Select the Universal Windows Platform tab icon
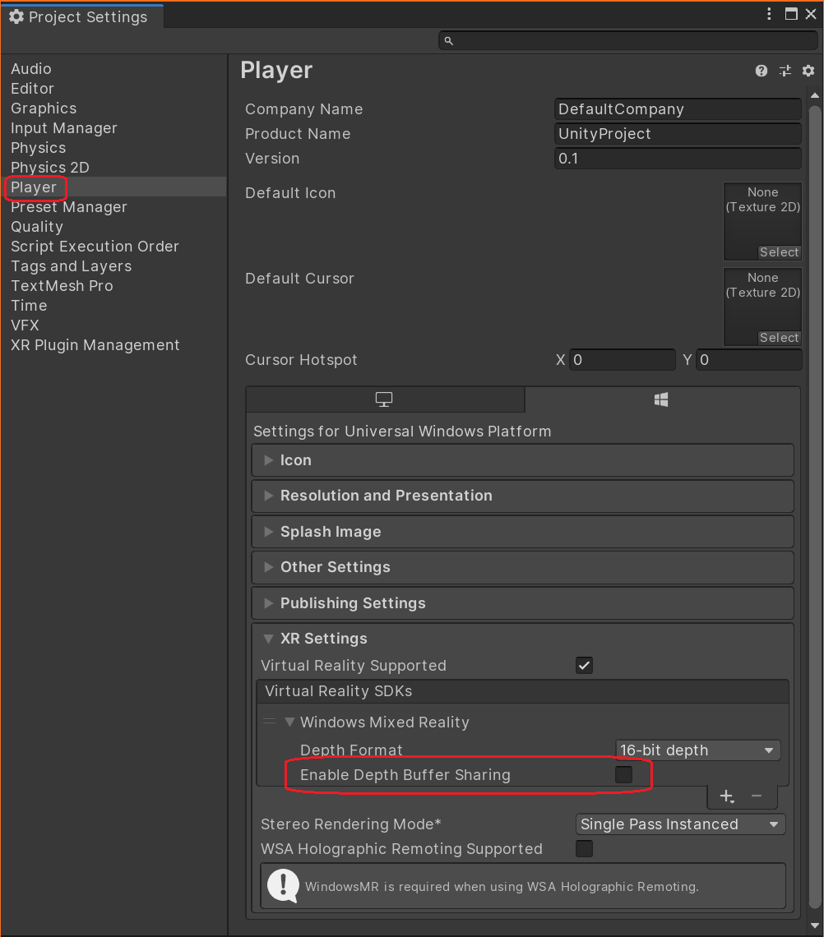This screenshot has height=937, width=824. 660,399
